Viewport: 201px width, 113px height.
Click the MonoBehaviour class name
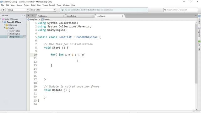(87, 37)
